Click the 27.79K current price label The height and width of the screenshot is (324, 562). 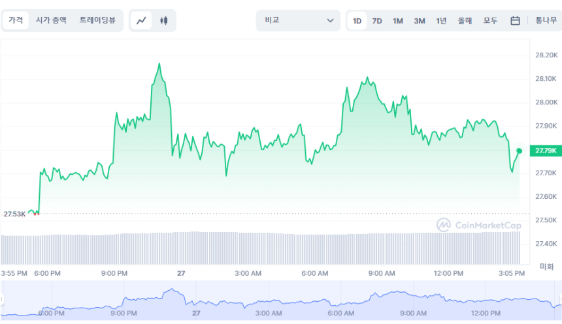545,151
